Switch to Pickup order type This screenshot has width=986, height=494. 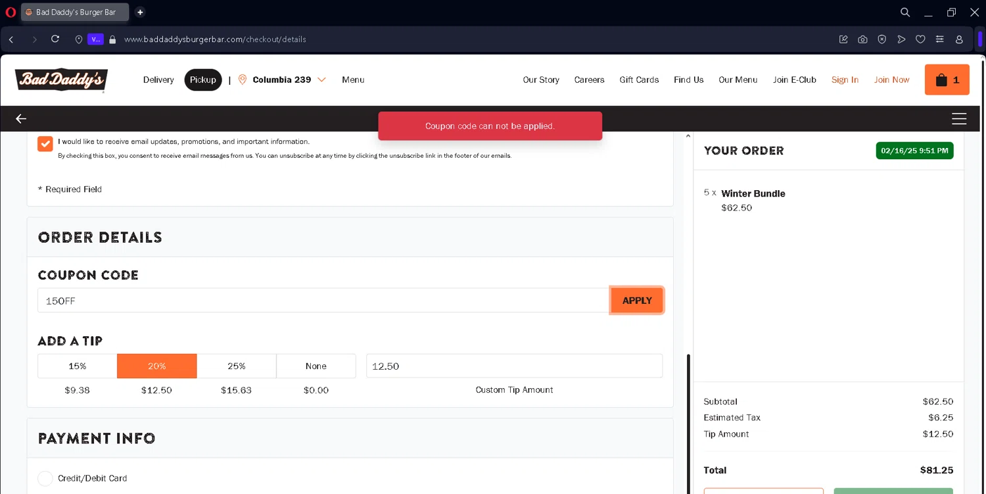(x=203, y=80)
